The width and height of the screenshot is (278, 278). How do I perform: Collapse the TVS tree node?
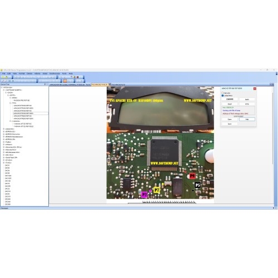point(11,103)
